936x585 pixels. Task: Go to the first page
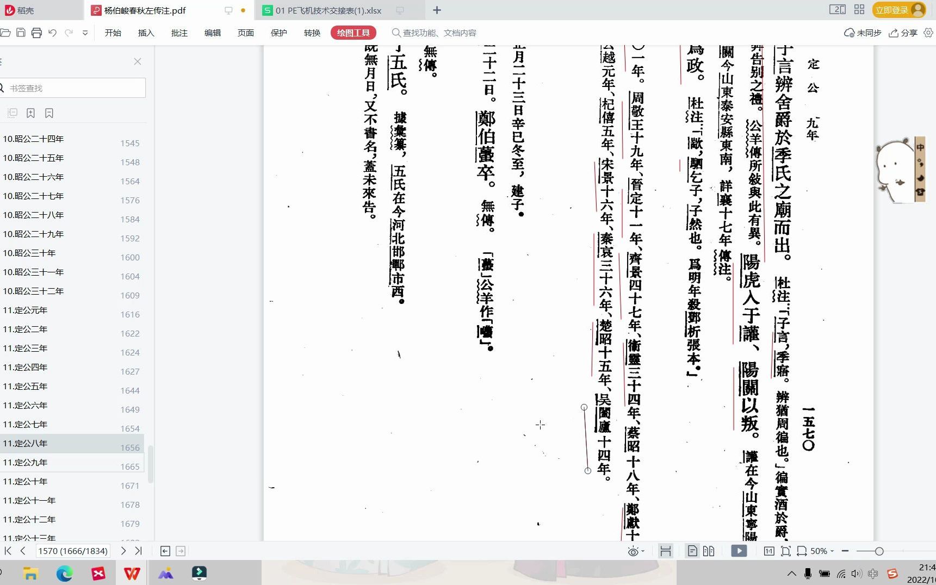[8, 551]
